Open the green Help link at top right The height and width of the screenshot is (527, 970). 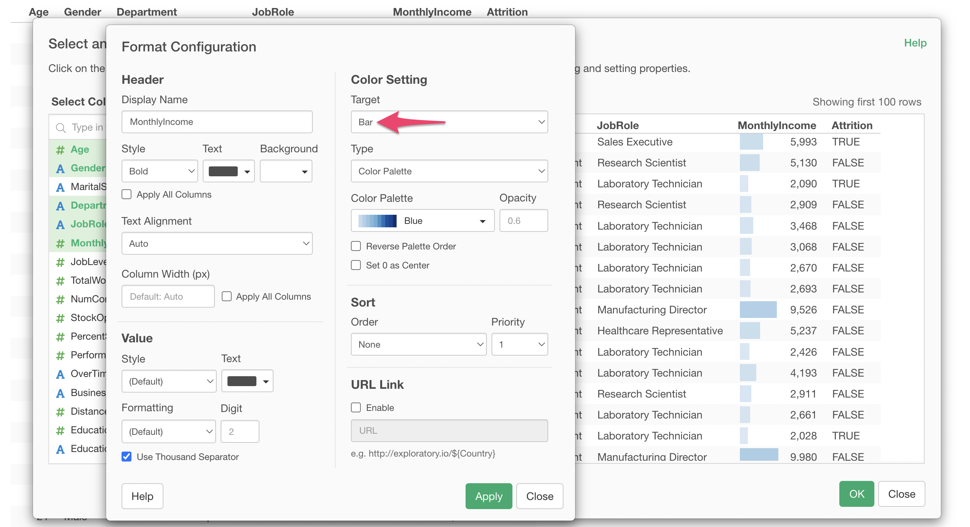coord(915,43)
